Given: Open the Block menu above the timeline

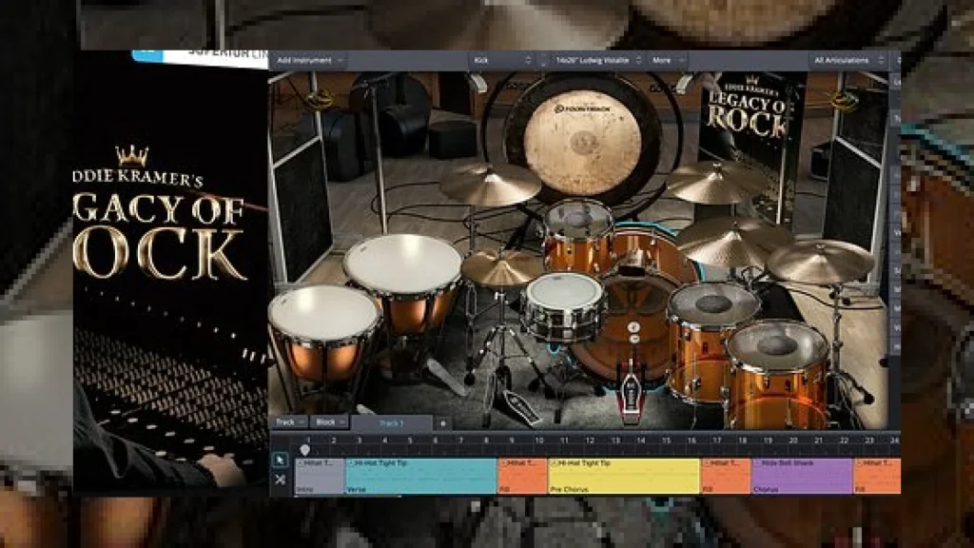Looking at the screenshot, I should click(x=329, y=422).
